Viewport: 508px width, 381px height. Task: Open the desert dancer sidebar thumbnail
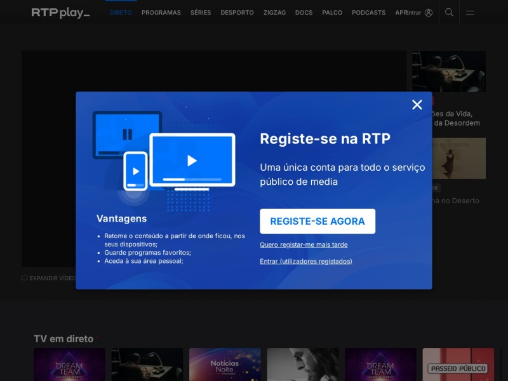pyautogui.click(x=459, y=158)
